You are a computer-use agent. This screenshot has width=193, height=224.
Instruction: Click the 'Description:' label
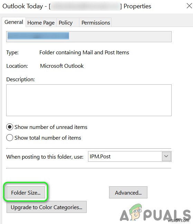tap(20, 80)
